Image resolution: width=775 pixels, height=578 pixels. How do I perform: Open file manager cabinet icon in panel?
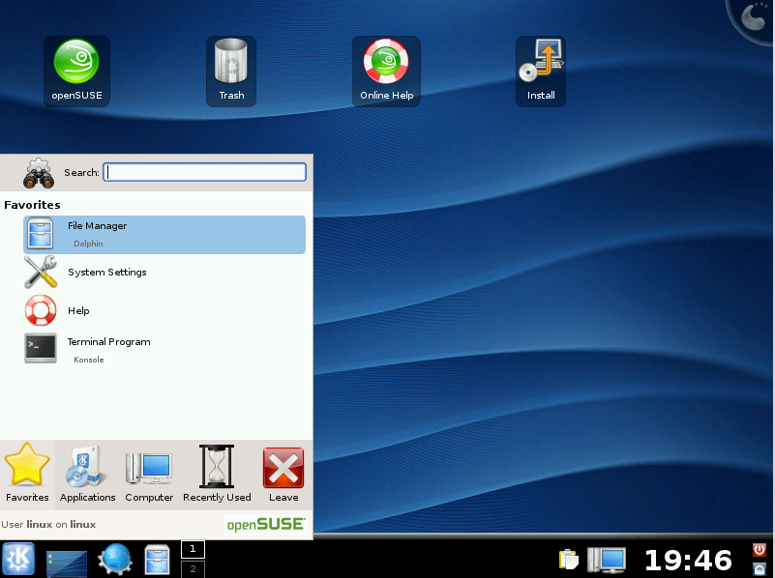(x=157, y=560)
